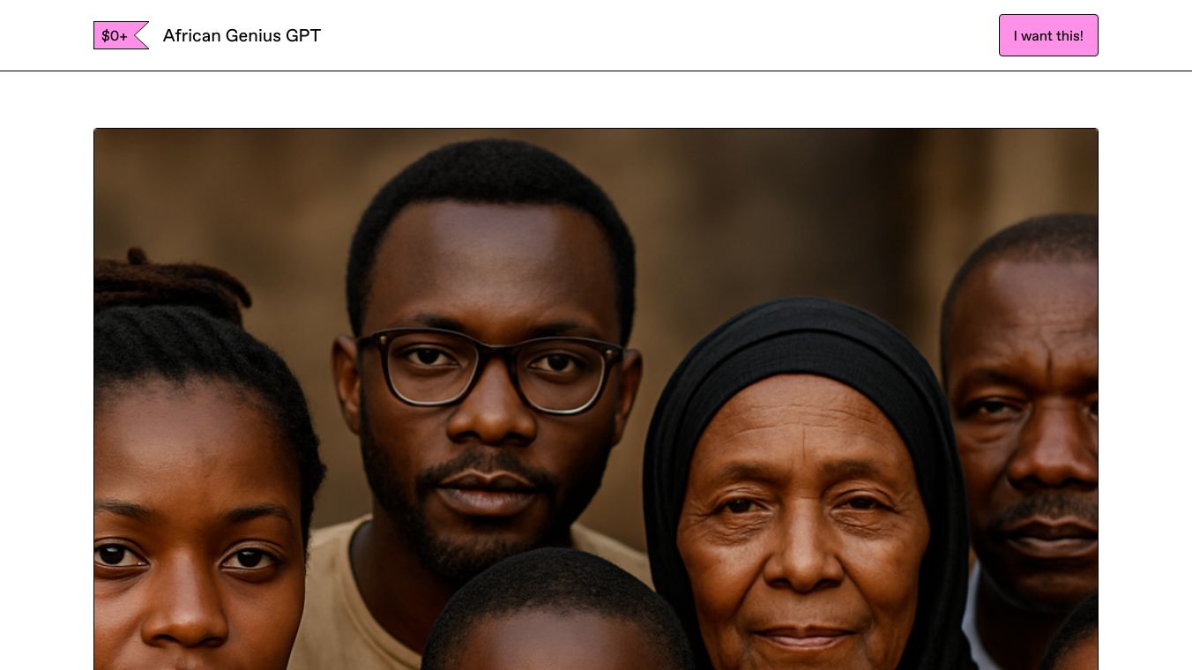The image size is (1192, 670).
Task: Select the product cover photo
Action: 596,398
